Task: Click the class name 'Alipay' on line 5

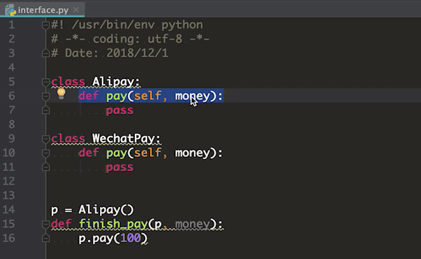Action: click(x=113, y=82)
